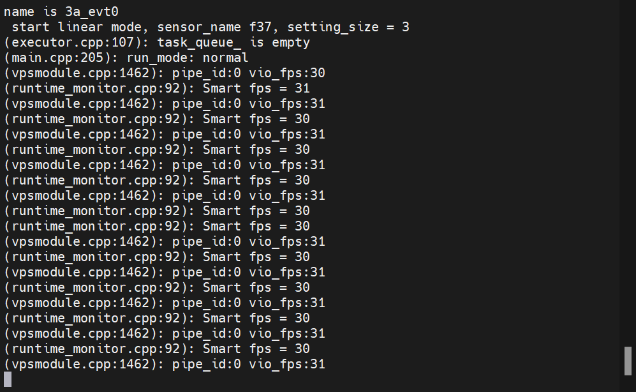636x392 pixels.
Task: Place cursor at the blinking block prompt
Action: [x=8, y=379]
